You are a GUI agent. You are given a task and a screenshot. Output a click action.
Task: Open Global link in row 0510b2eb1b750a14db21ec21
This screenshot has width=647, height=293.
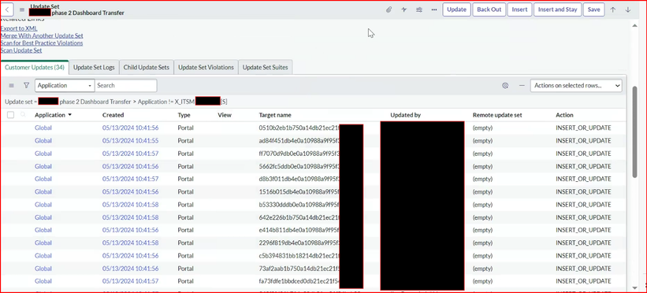[x=43, y=128]
